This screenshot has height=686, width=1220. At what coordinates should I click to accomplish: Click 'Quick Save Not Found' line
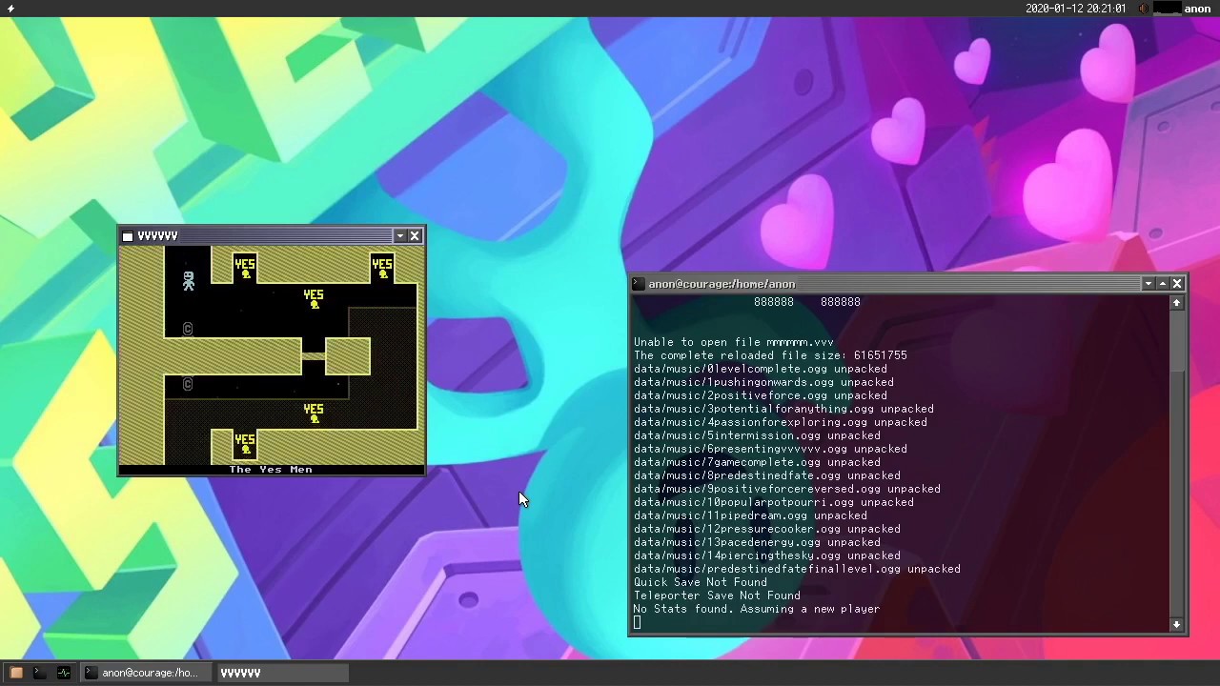point(701,582)
